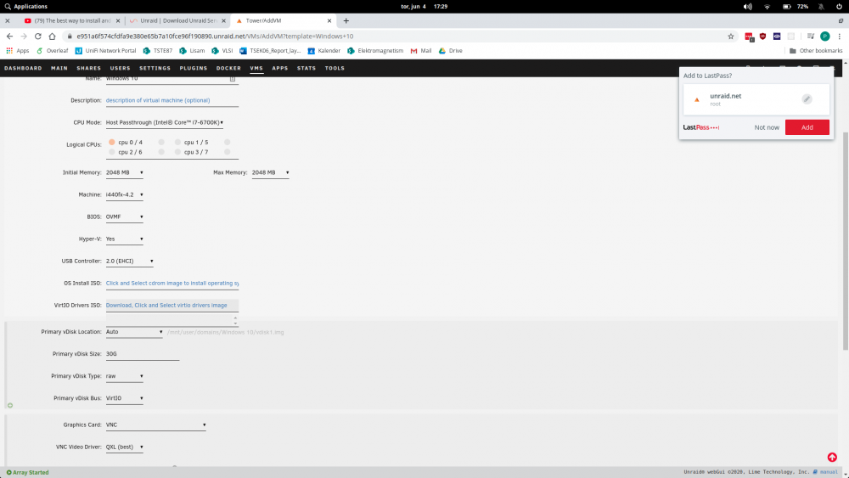Open the Main menu item
Screen dimensions: 849x478
(59, 68)
